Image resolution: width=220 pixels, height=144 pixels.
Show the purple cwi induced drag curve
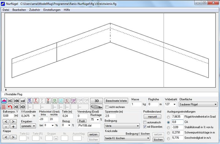[74, 101]
